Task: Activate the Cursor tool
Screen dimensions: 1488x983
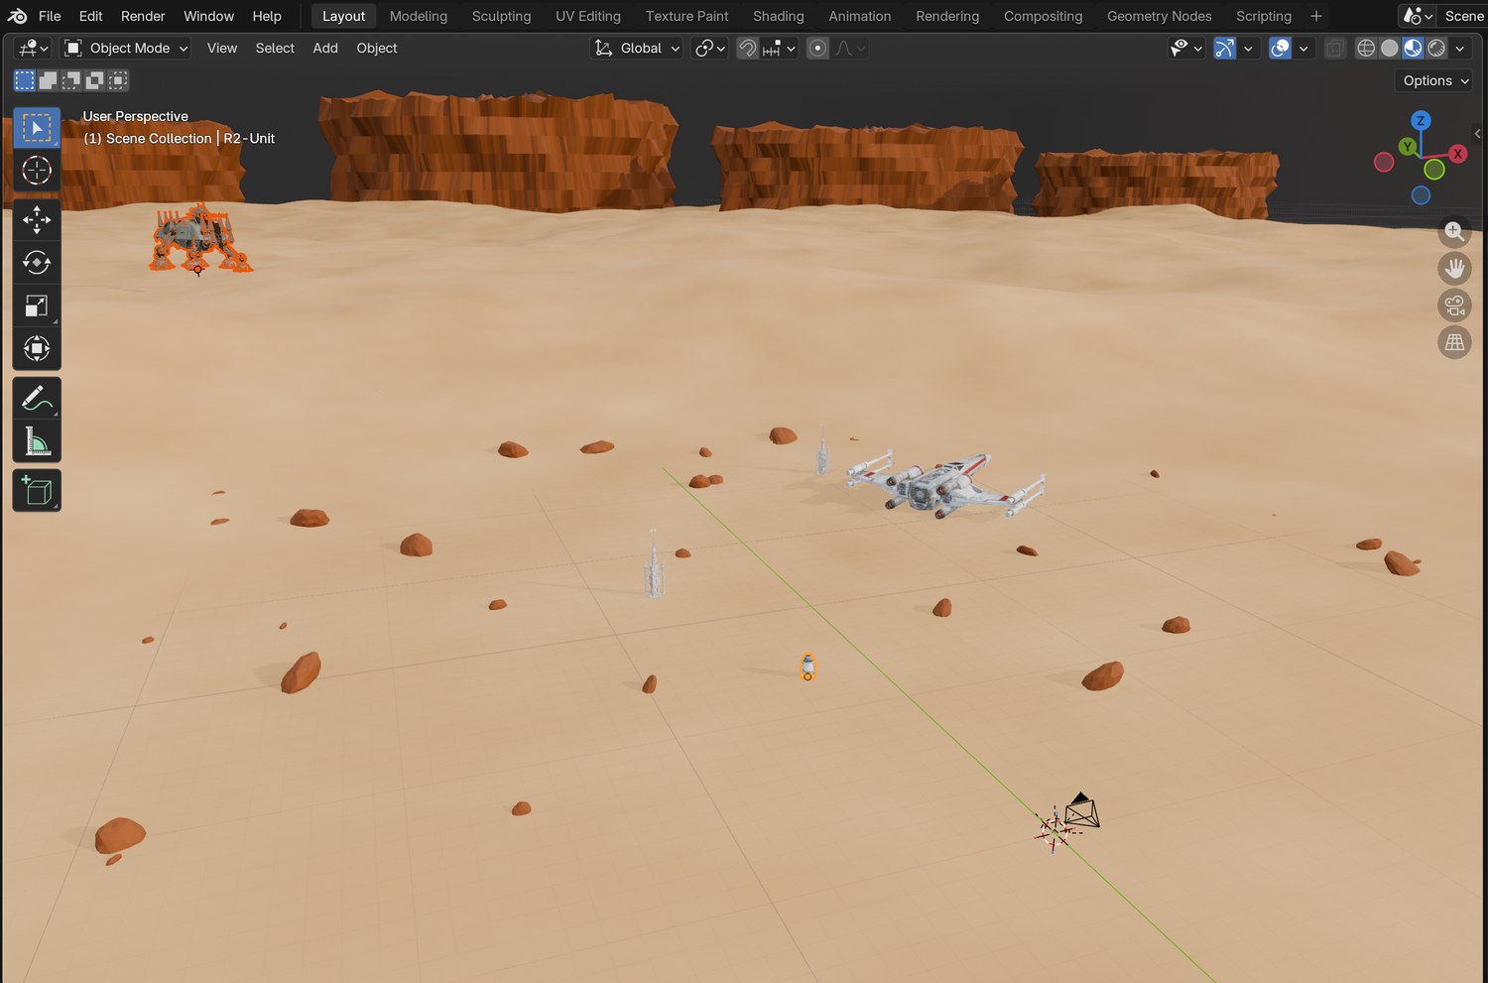Action: (37, 171)
